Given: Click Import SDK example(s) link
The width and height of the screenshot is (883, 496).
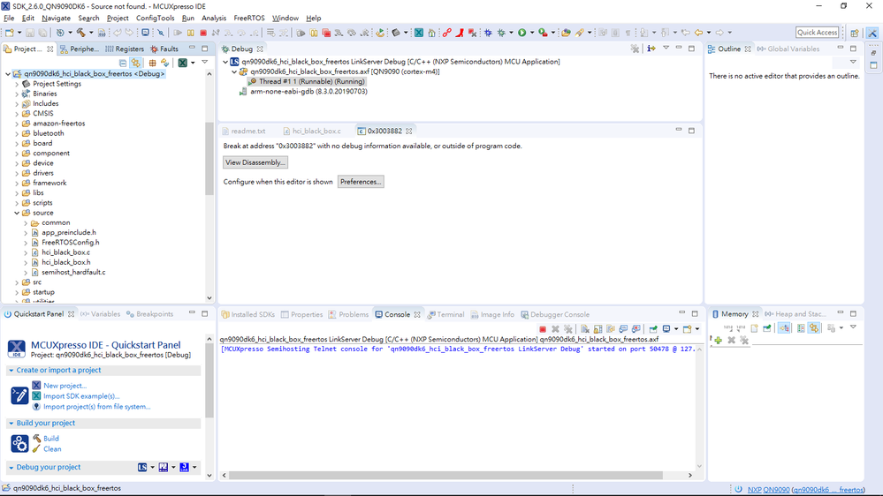Looking at the screenshot, I should pos(81,396).
